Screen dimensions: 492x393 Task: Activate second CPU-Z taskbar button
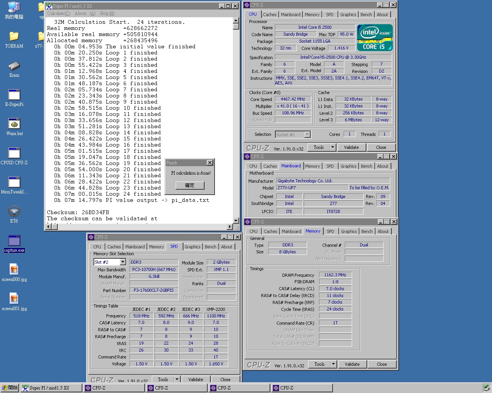176,388
